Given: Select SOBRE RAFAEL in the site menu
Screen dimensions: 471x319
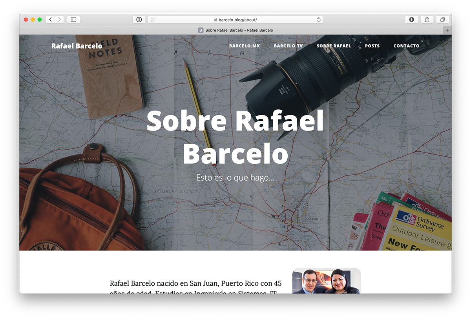Looking at the screenshot, I should point(334,46).
